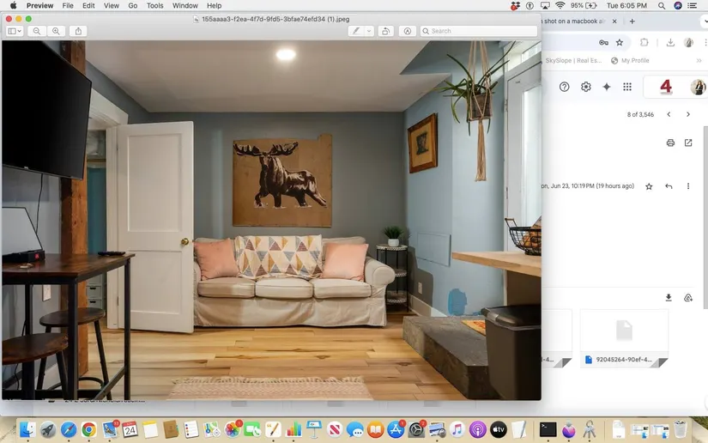The height and width of the screenshot is (443, 708).
Task: Open the 92045264-90ef attachment thumbnail
Action: 624,338
